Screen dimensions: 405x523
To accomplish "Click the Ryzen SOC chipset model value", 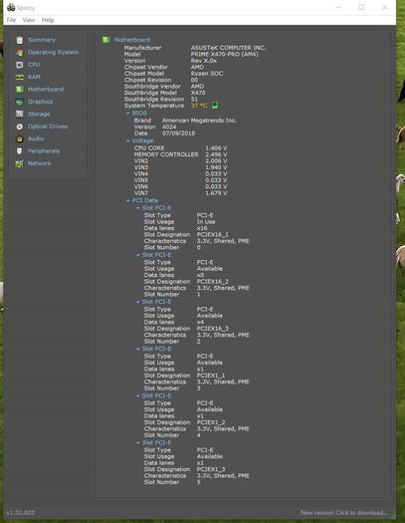I will pos(207,74).
